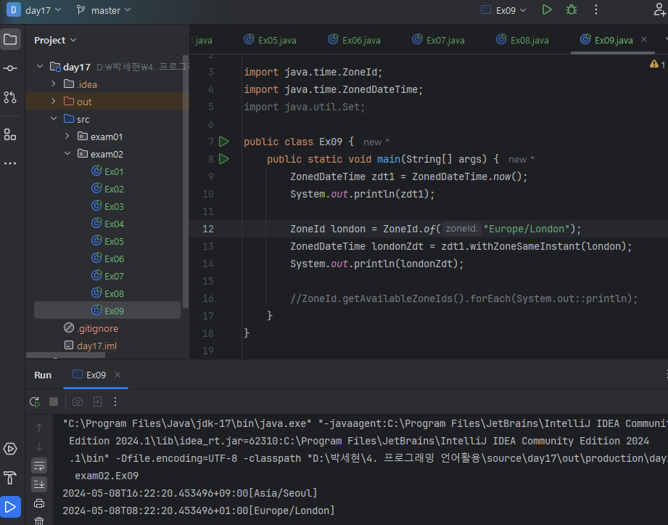The width and height of the screenshot is (668, 525).
Task: Click the warning indicator in editor corner
Action: tap(657, 65)
